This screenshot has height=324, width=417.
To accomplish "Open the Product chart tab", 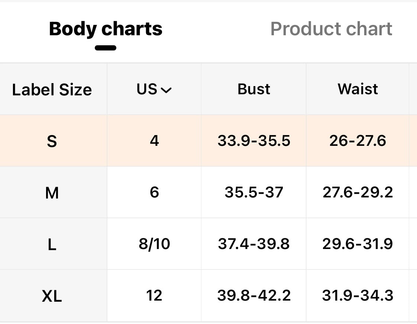I will click(331, 29).
